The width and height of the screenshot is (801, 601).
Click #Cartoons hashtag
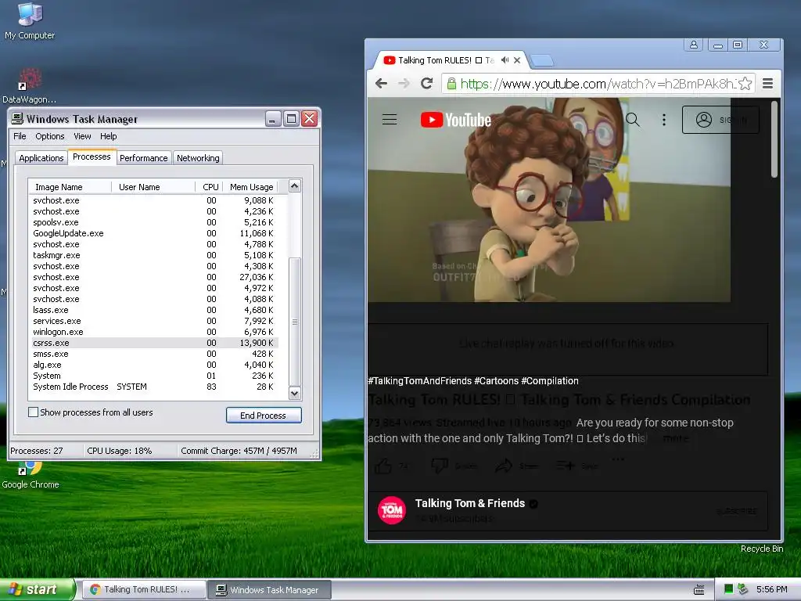pyautogui.click(x=496, y=381)
